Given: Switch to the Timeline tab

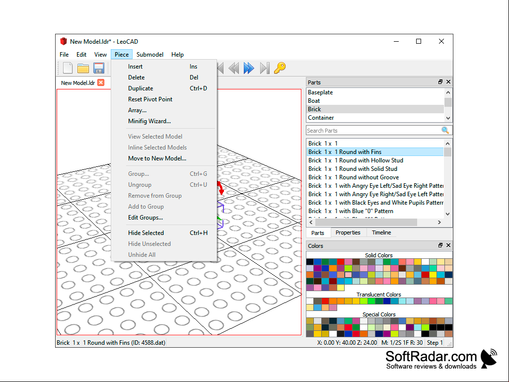Looking at the screenshot, I should pyautogui.click(x=381, y=232).
